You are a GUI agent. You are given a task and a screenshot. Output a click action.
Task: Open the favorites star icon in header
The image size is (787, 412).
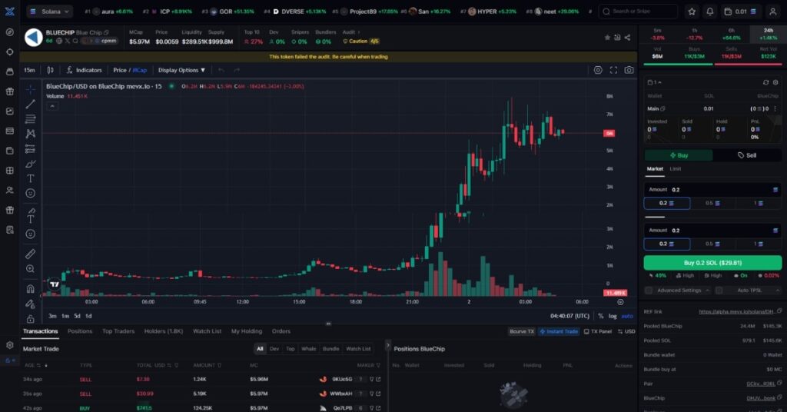click(692, 11)
